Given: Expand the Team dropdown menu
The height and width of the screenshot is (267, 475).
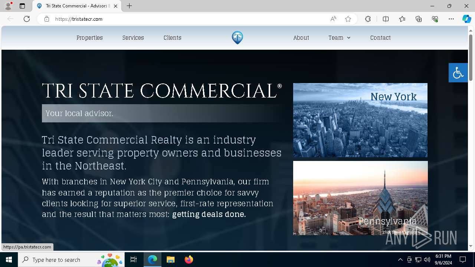Looking at the screenshot, I should pyautogui.click(x=339, y=38).
